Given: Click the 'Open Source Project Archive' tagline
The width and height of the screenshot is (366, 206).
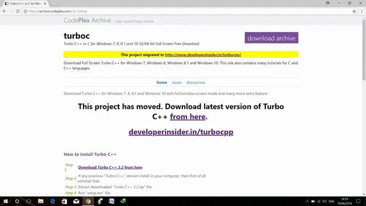Looking at the screenshot, I should pos(134,21).
